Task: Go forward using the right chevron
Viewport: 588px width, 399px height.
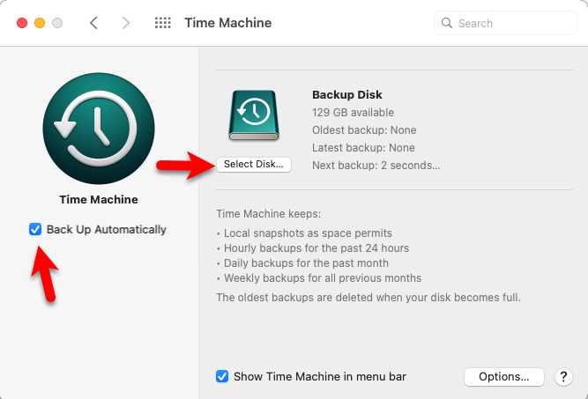Action: click(x=125, y=23)
